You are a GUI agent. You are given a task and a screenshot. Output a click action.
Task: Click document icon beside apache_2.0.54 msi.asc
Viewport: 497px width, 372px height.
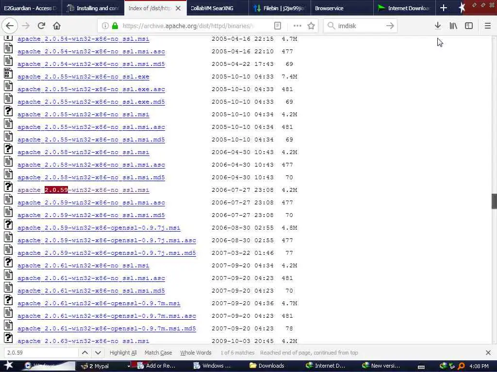click(x=8, y=48)
